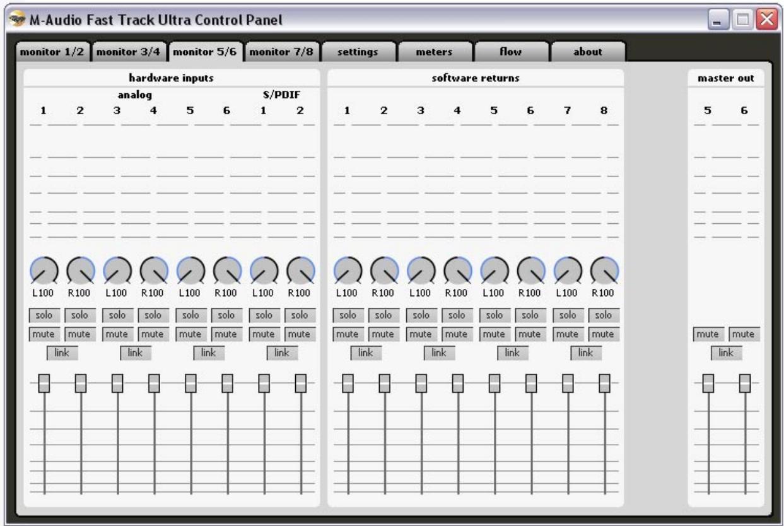Link software returns 1 and 2
Screen dimensions: 784x526
click(x=366, y=353)
